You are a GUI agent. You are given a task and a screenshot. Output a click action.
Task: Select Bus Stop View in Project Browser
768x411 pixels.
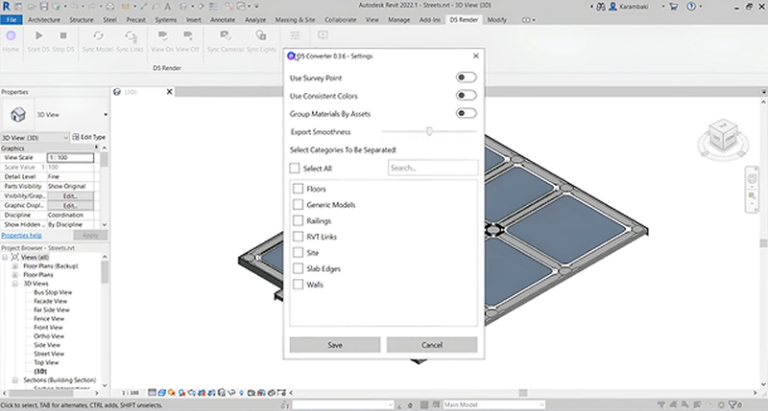(53, 292)
